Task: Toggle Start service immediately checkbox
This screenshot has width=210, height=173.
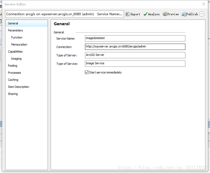Action: coord(87,72)
